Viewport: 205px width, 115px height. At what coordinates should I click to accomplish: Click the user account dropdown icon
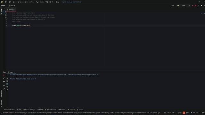[x=172, y=6]
